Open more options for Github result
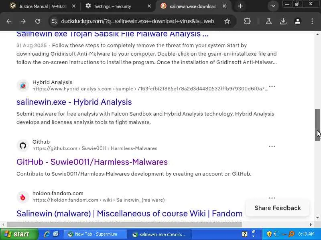This screenshot has height=240, width=321. point(272,146)
